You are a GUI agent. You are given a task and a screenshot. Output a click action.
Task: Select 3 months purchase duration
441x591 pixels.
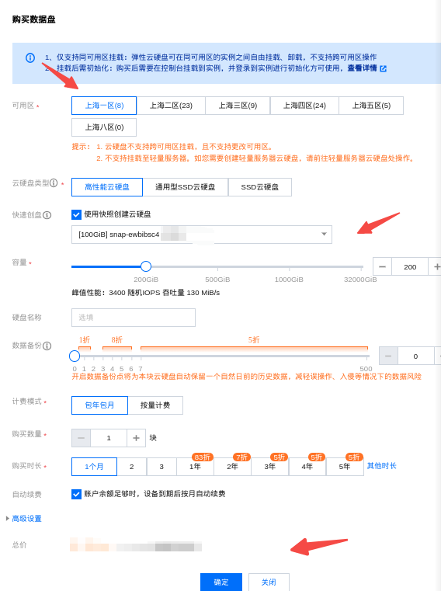point(161,467)
